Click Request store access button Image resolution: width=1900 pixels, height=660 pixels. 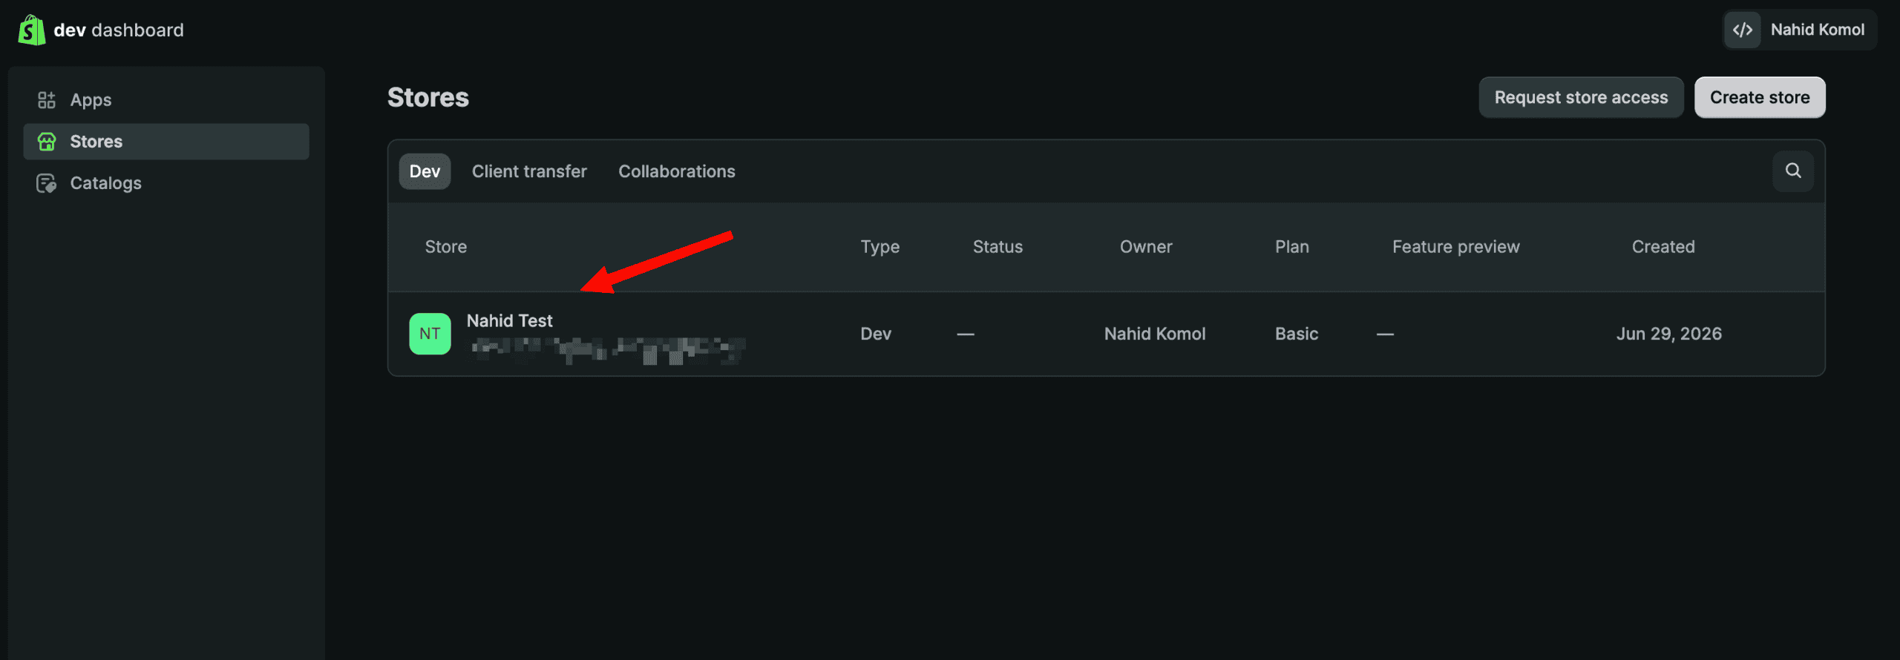[1581, 97]
